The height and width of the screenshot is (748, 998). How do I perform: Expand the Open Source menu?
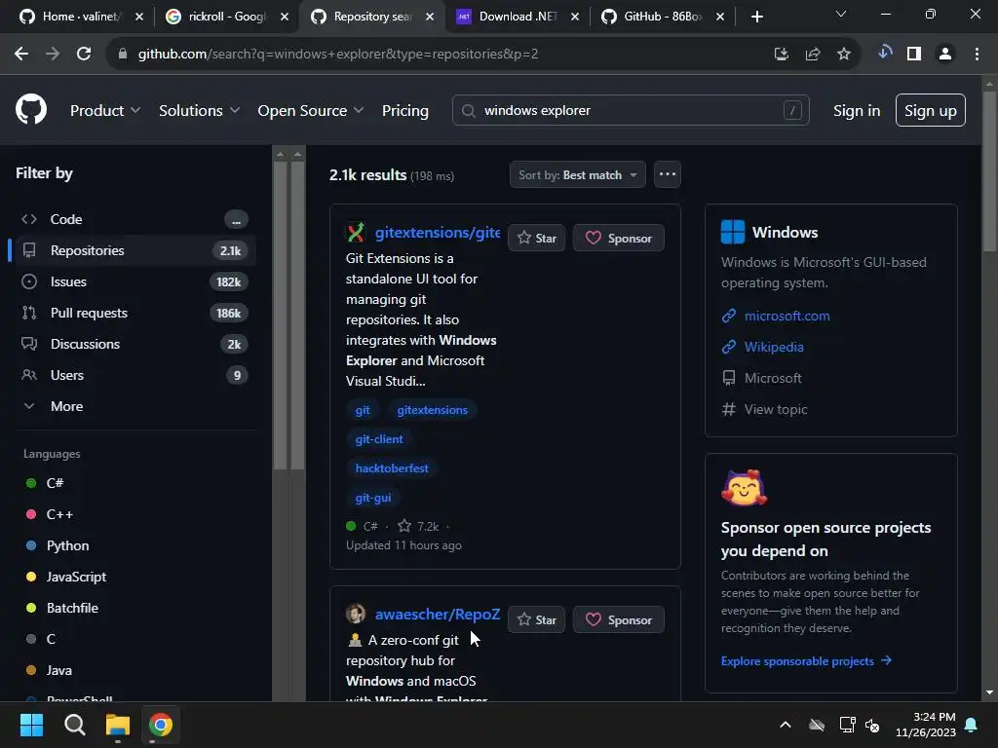311,110
